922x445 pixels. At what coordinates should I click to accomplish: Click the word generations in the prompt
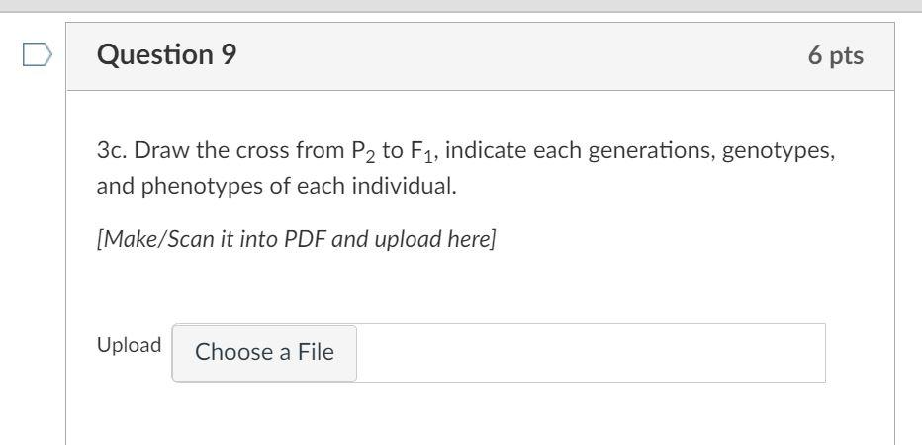pos(651,152)
